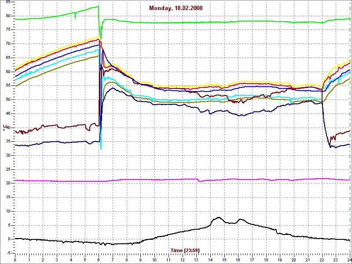This screenshot has width=352, height=264.
Task: Click hour "16" on the time axis
Action: coord(238,259)
